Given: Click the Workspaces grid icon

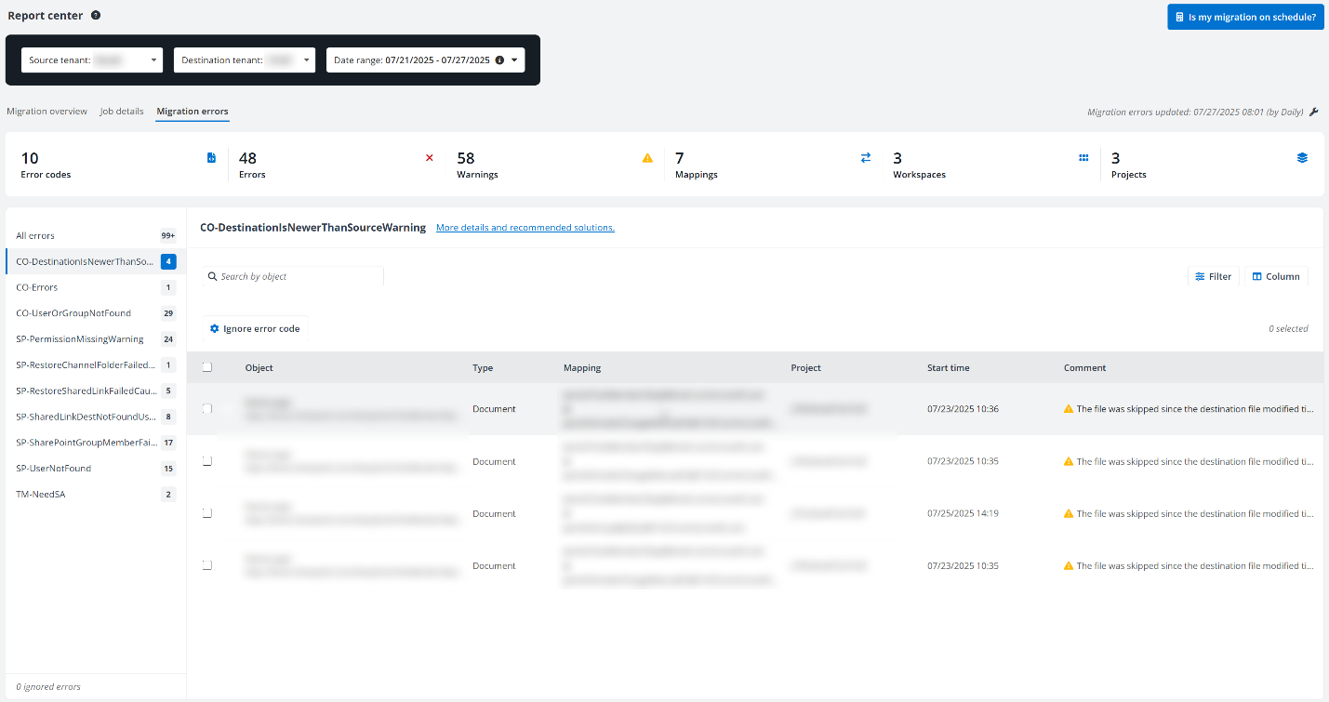Looking at the screenshot, I should click(1083, 158).
